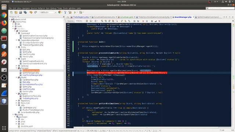Close the ScrumbanExtension.php tab
The width and height of the screenshot is (235, 132).
point(116,17)
